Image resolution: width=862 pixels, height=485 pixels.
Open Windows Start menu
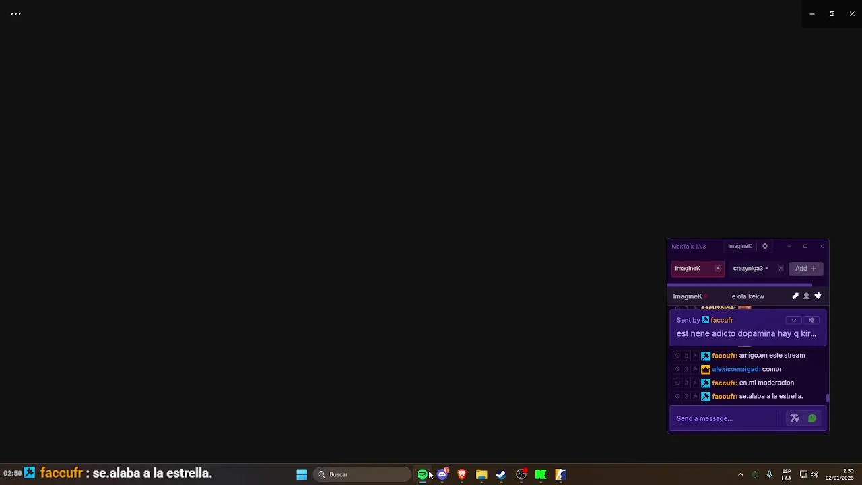click(302, 474)
